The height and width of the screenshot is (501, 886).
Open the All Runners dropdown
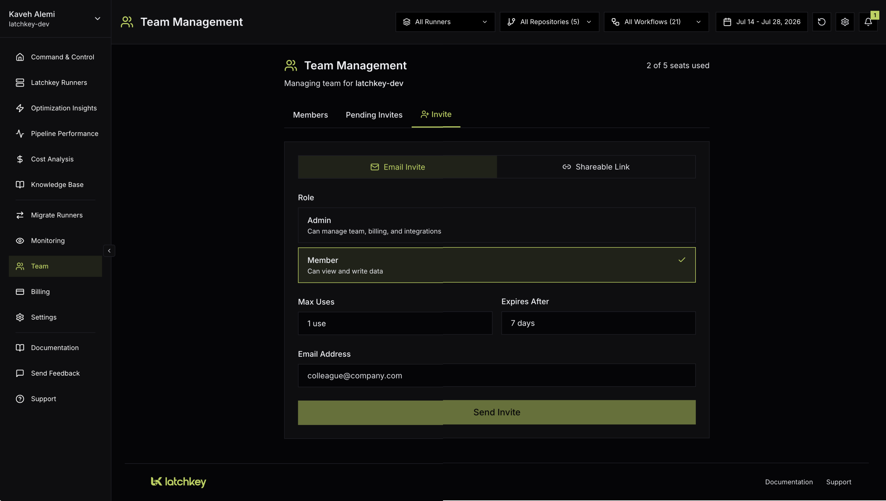[445, 22]
